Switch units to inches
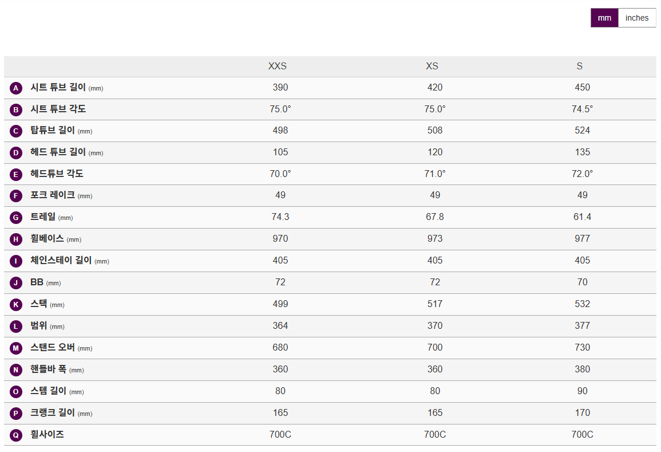The height and width of the screenshot is (452, 661). (637, 18)
